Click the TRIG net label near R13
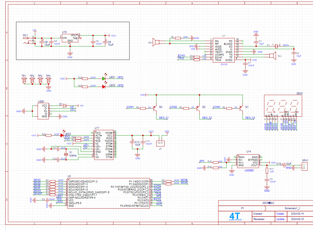Viewport: 313px width, 230px height. coord(181,58)
